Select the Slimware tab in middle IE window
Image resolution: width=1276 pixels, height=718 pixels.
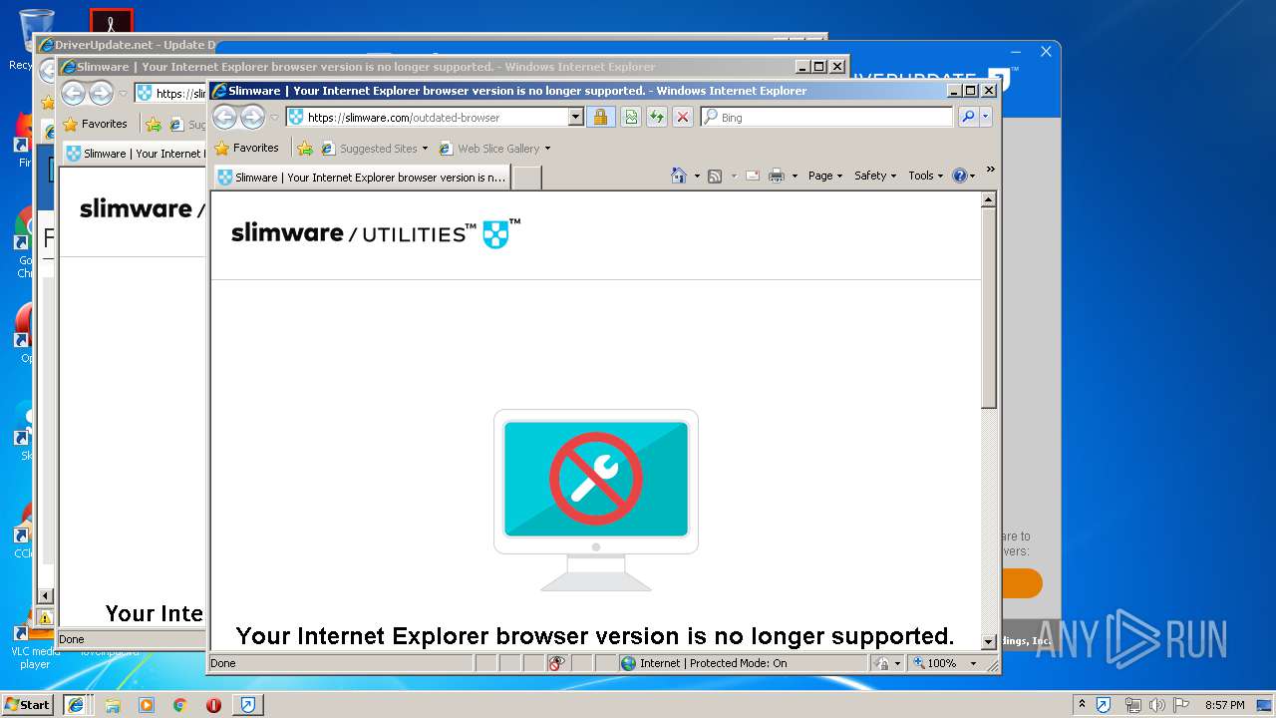[134, 154]
